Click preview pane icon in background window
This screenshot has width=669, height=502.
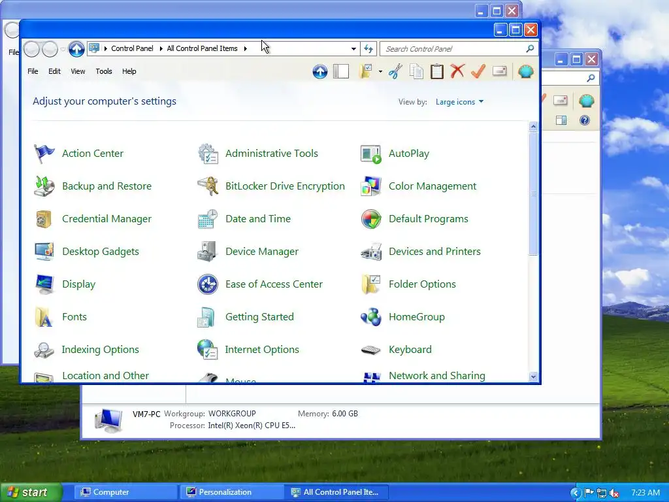point(561,121)
